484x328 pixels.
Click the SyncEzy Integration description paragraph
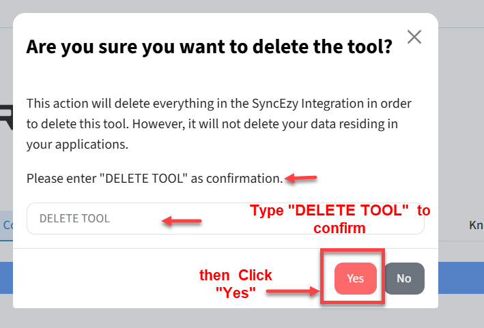[218, 124]
